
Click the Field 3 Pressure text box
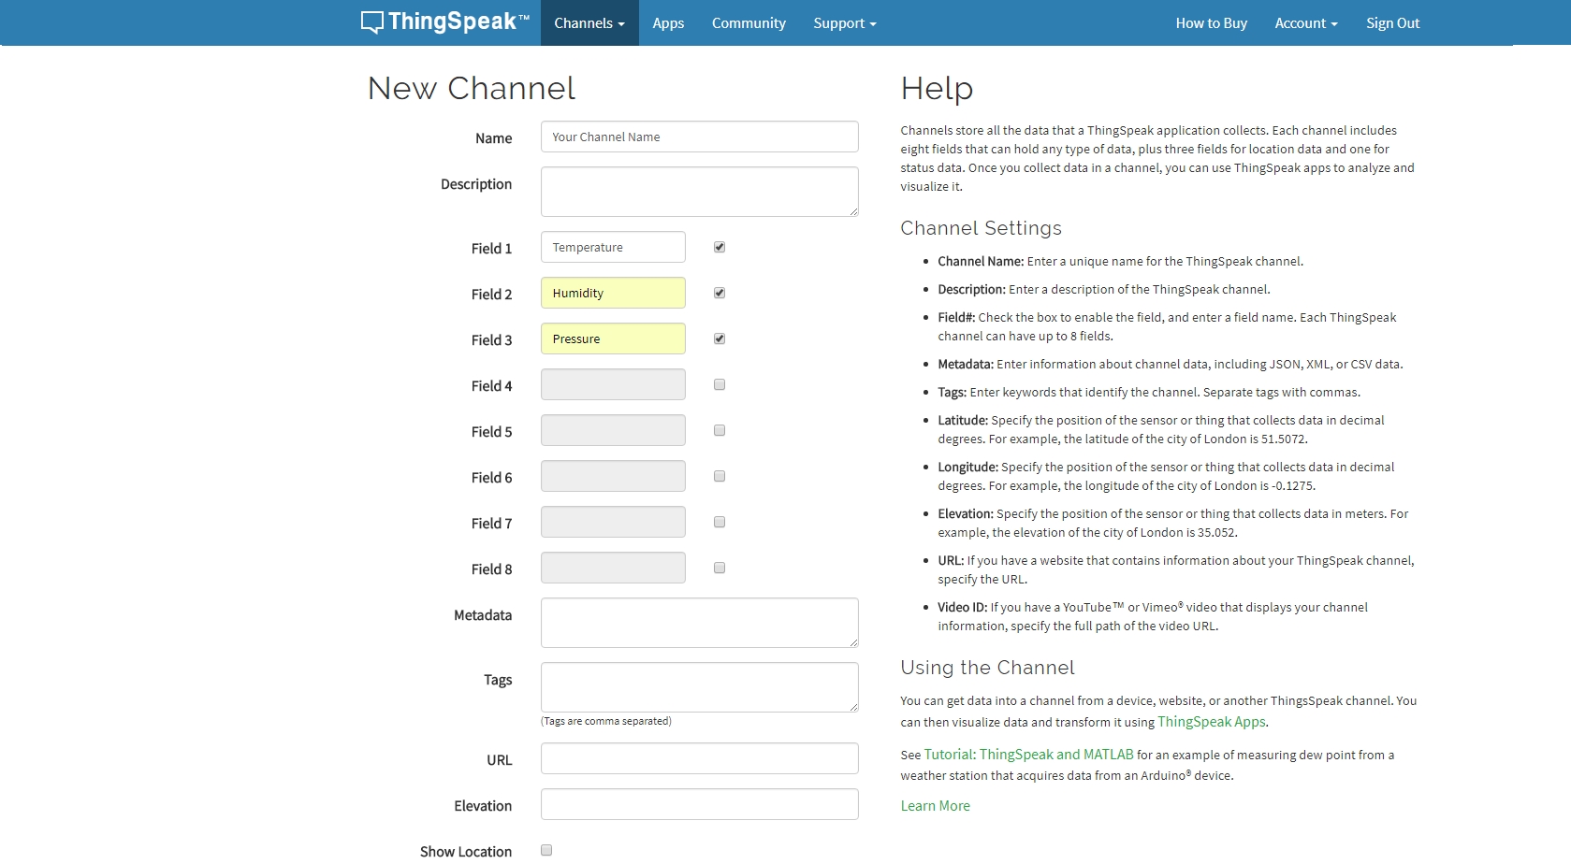tap(613, 338)
